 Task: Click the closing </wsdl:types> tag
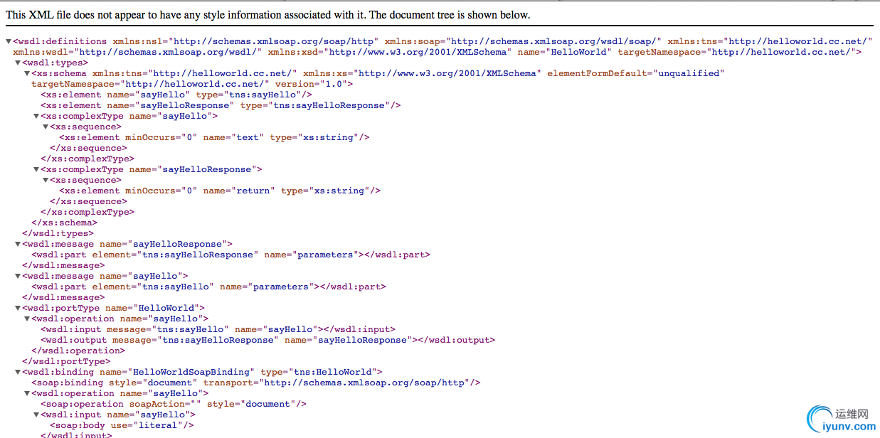click(58, 233)
